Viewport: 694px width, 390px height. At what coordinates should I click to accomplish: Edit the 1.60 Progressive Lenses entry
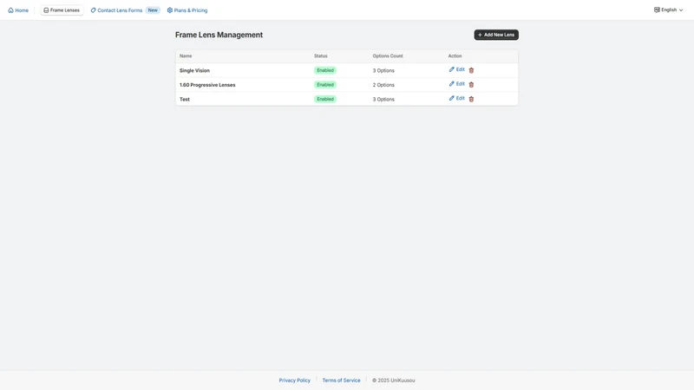(457, 84)
